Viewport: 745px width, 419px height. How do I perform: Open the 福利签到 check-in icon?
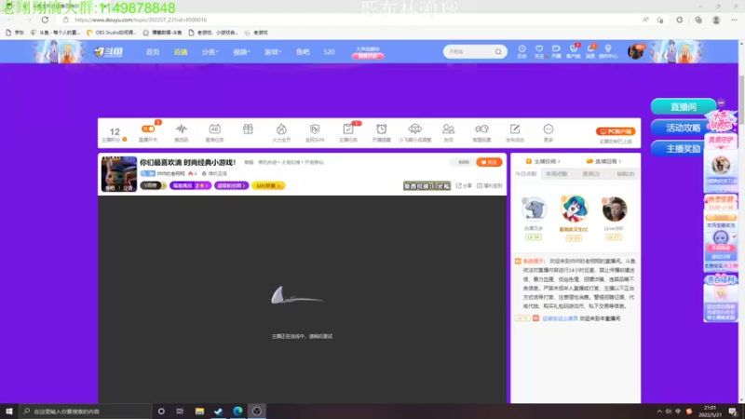pyautogui.click(x=490, y=185)
